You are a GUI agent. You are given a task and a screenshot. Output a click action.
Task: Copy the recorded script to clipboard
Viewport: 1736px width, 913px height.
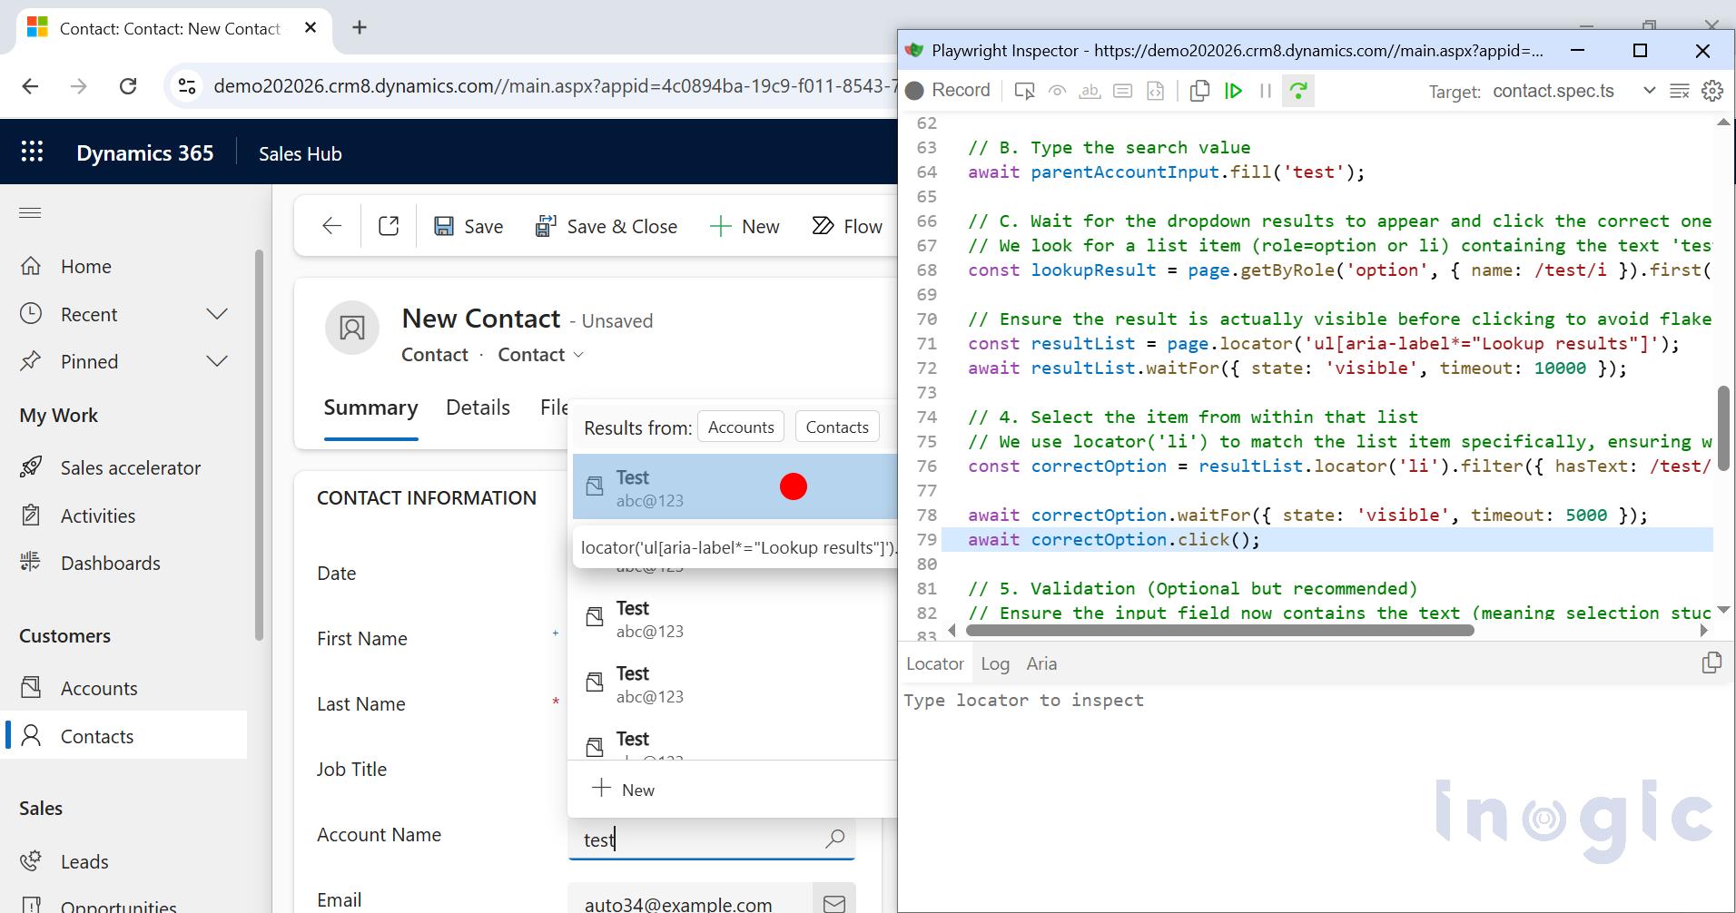coord(1200,90)
